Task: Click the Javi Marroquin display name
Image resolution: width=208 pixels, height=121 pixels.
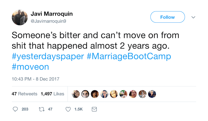Action: [52, 14]
